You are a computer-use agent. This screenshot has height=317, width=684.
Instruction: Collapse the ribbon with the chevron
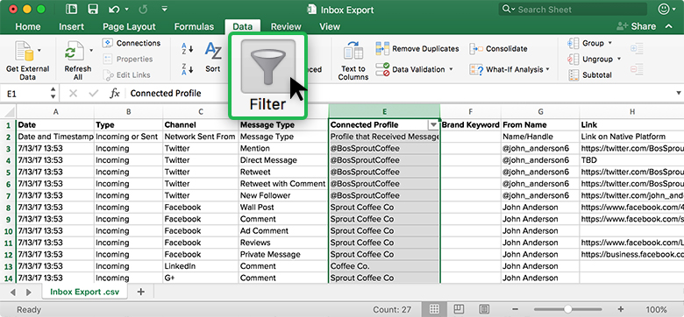coord(669,26)
